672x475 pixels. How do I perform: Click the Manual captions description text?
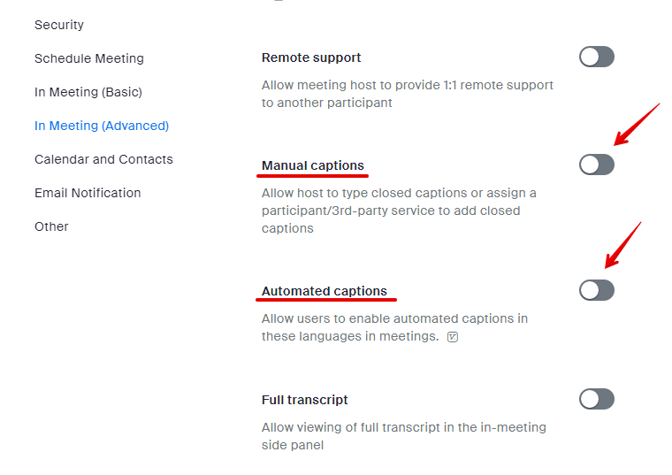coord(398,211)
